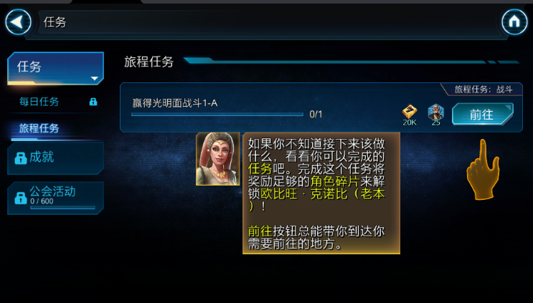533x303 pixels.
Task: Select the 旅程任务 tab
Action: (x=39, y=128)
